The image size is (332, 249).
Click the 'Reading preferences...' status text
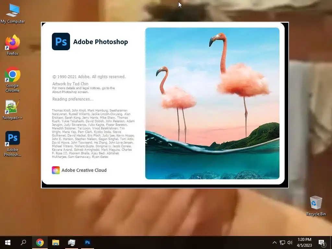coord(73,99)
